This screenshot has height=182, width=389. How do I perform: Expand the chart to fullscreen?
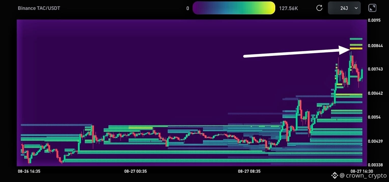372,8
